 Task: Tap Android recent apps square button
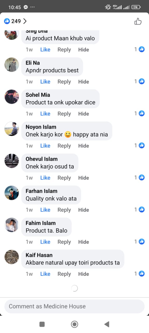(42, 324)
